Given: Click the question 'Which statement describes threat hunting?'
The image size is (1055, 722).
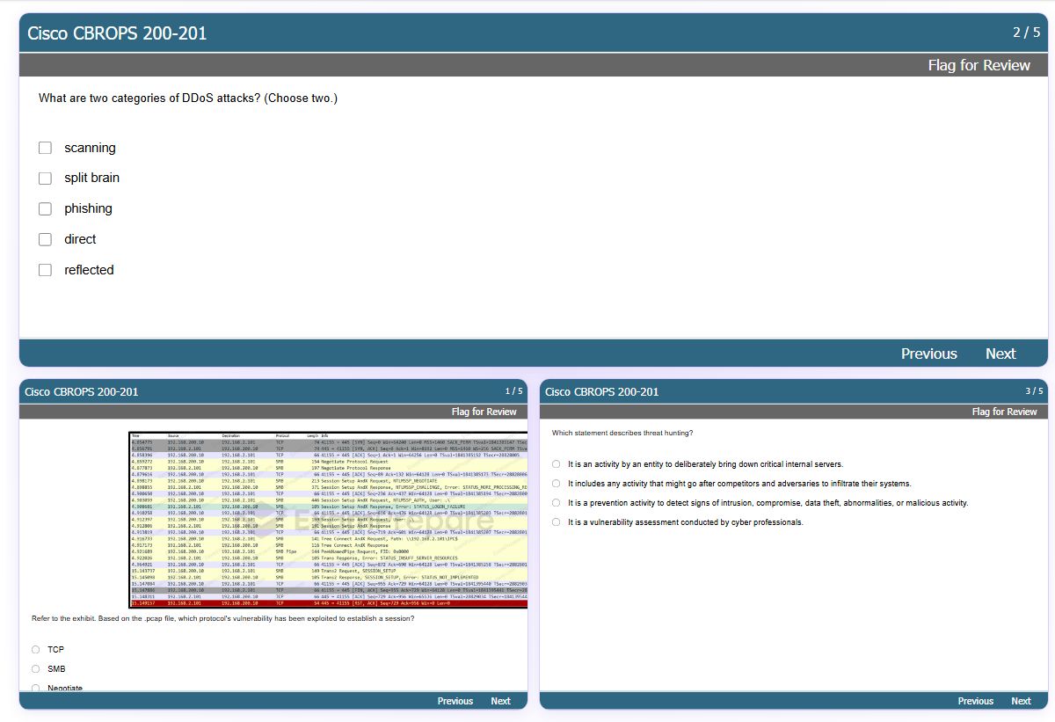Looking at the screenshot, I should (622, 433).
